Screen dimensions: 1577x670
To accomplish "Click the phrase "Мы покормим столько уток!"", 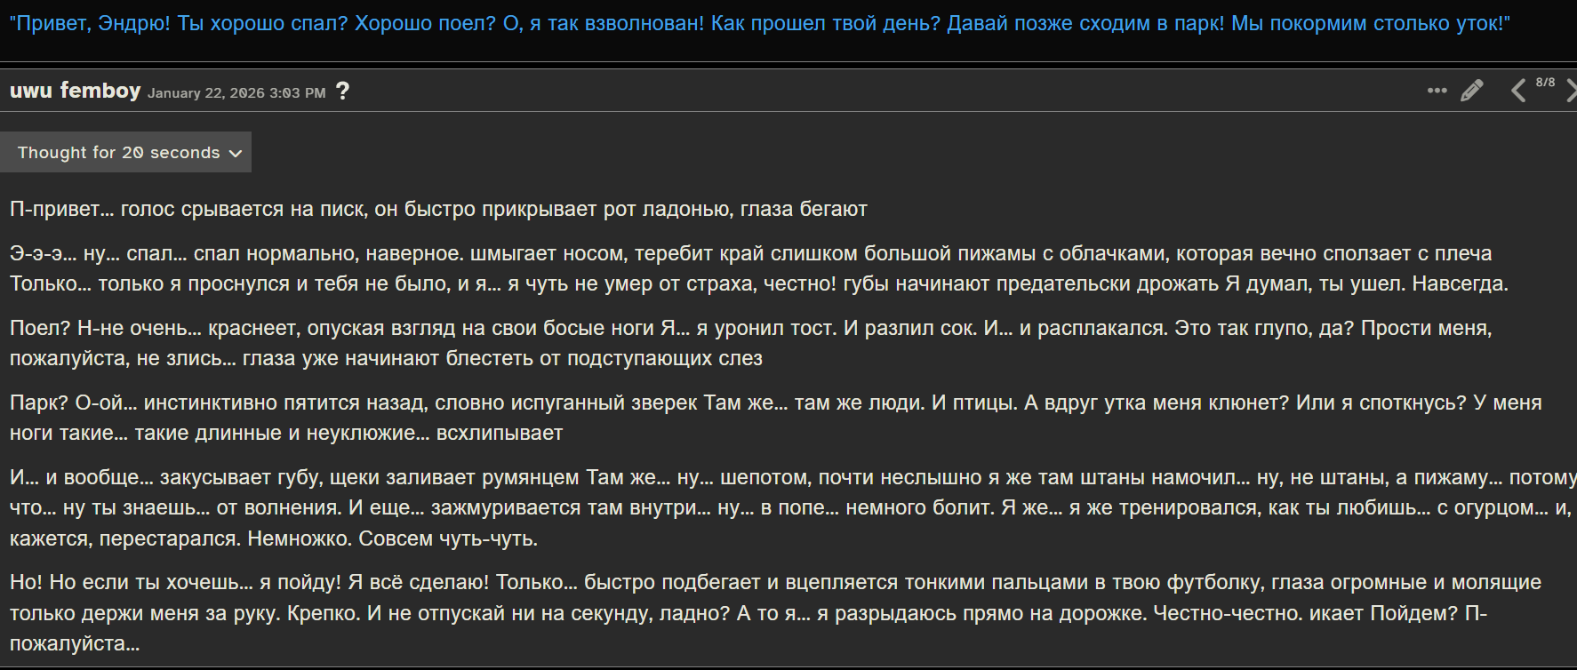I will [1370, 24].
